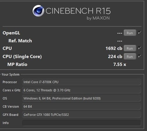Toggle the CPU test checkbox
Image resolution: width=147 pixels, height=131 pixels.
[139, 48]
